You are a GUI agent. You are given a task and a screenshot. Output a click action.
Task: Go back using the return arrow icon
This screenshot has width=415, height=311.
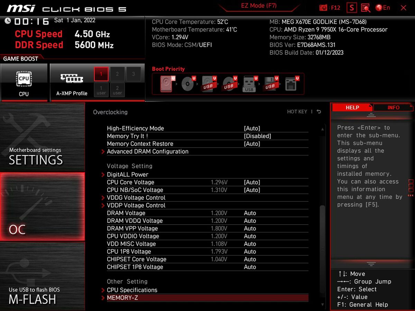pos(319,112)
